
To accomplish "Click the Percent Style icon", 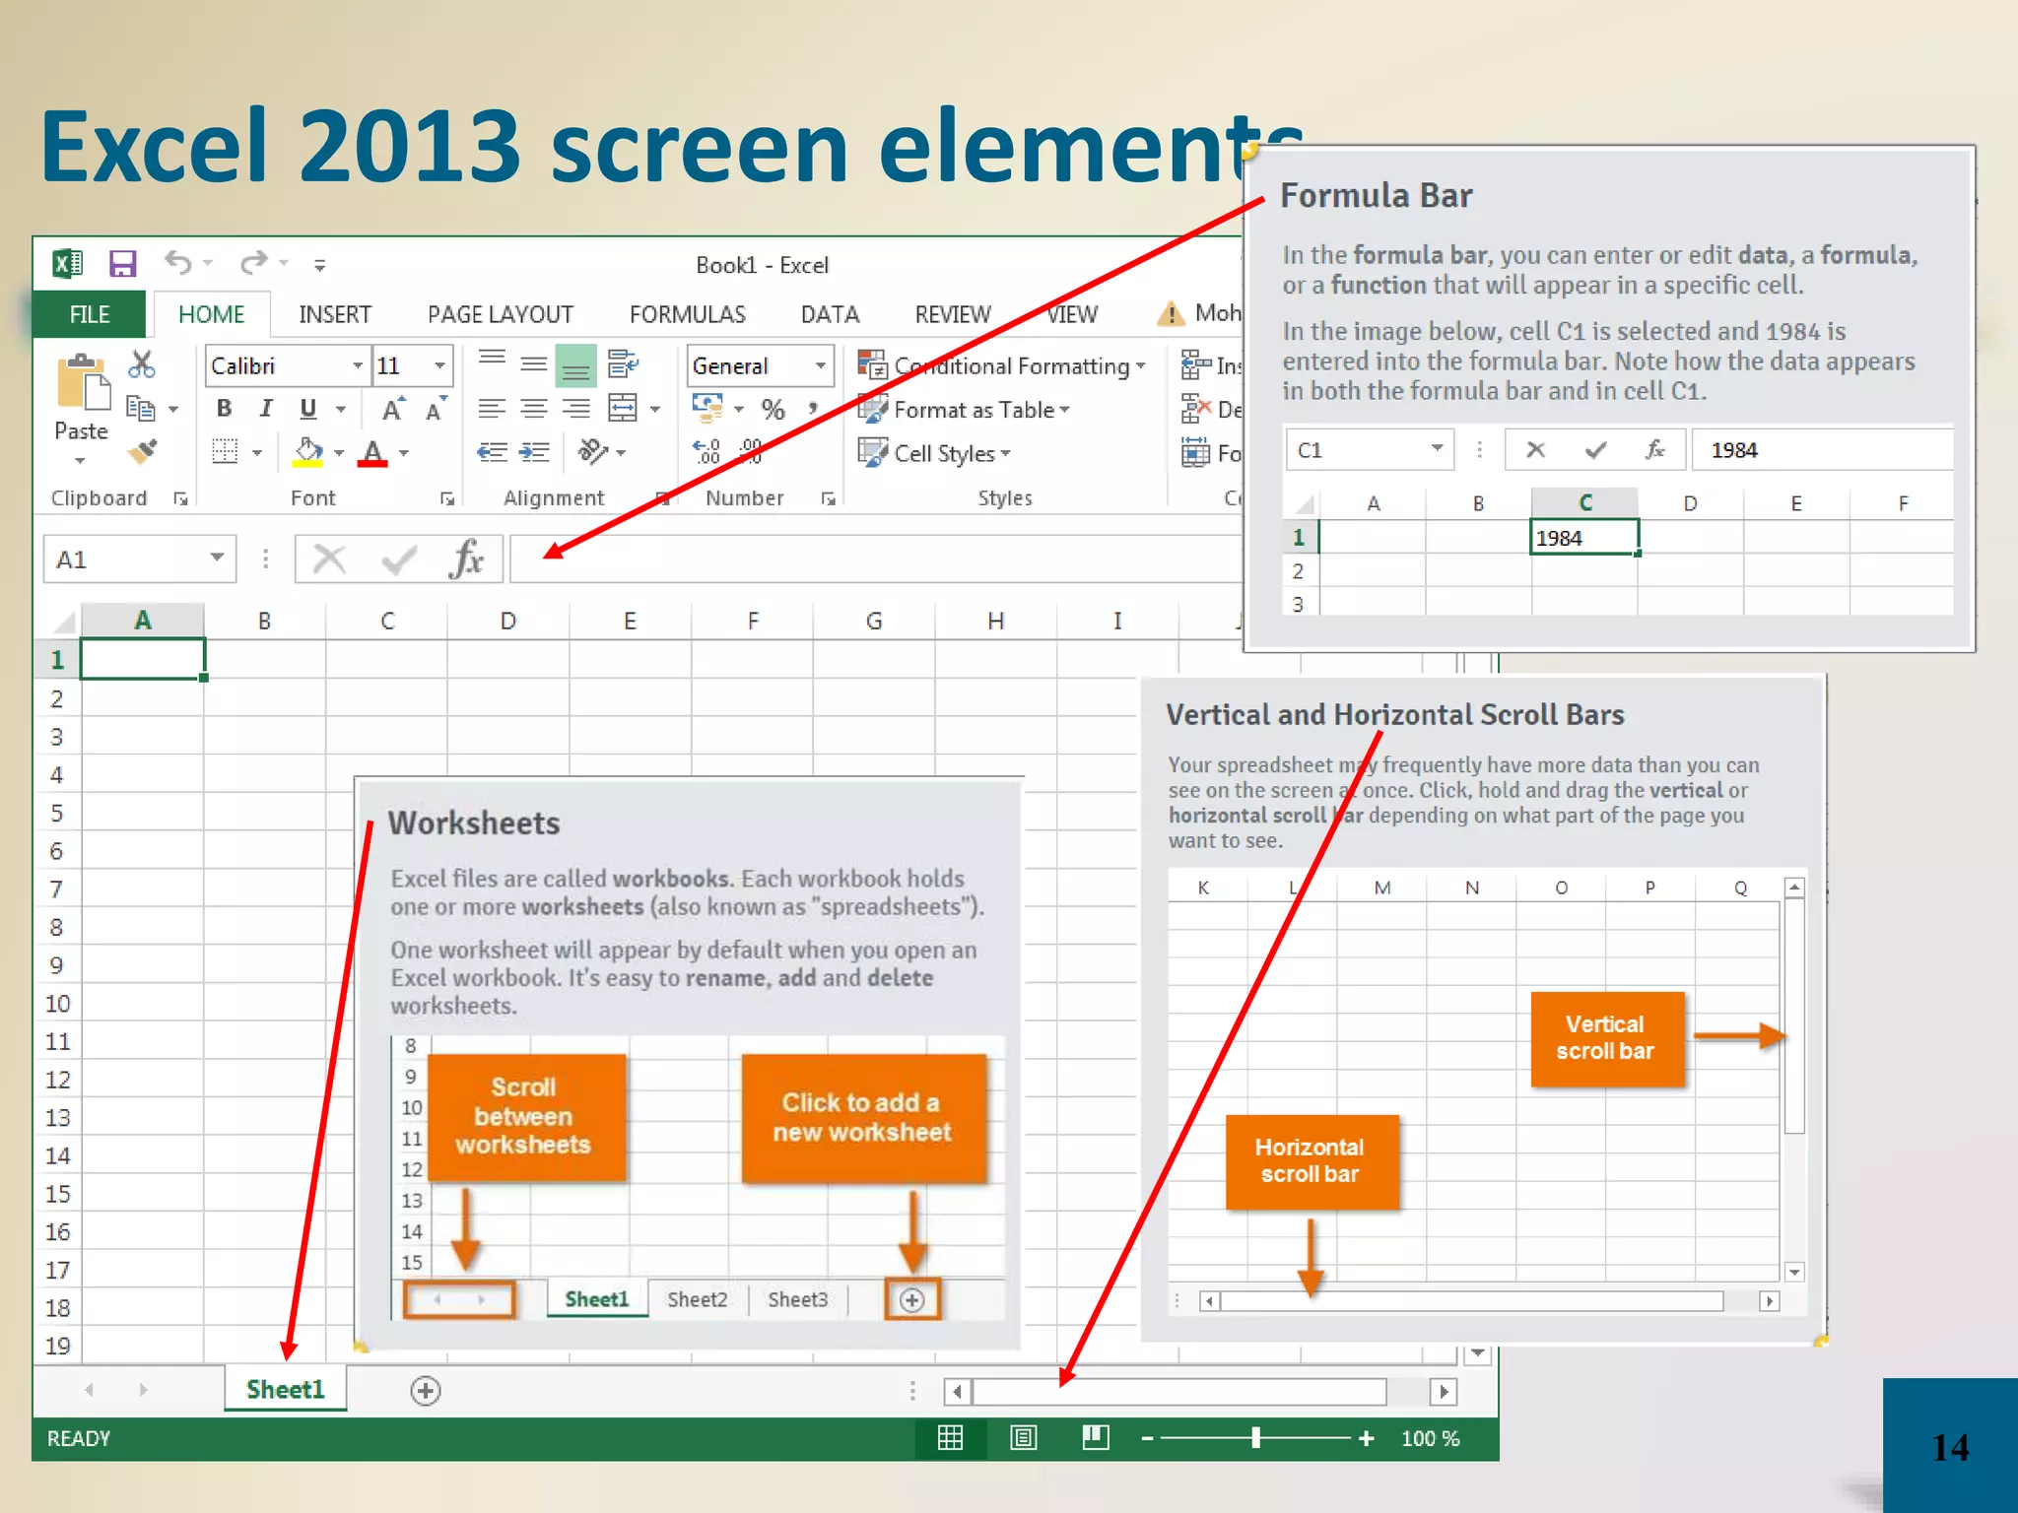I will click(774, 409).
